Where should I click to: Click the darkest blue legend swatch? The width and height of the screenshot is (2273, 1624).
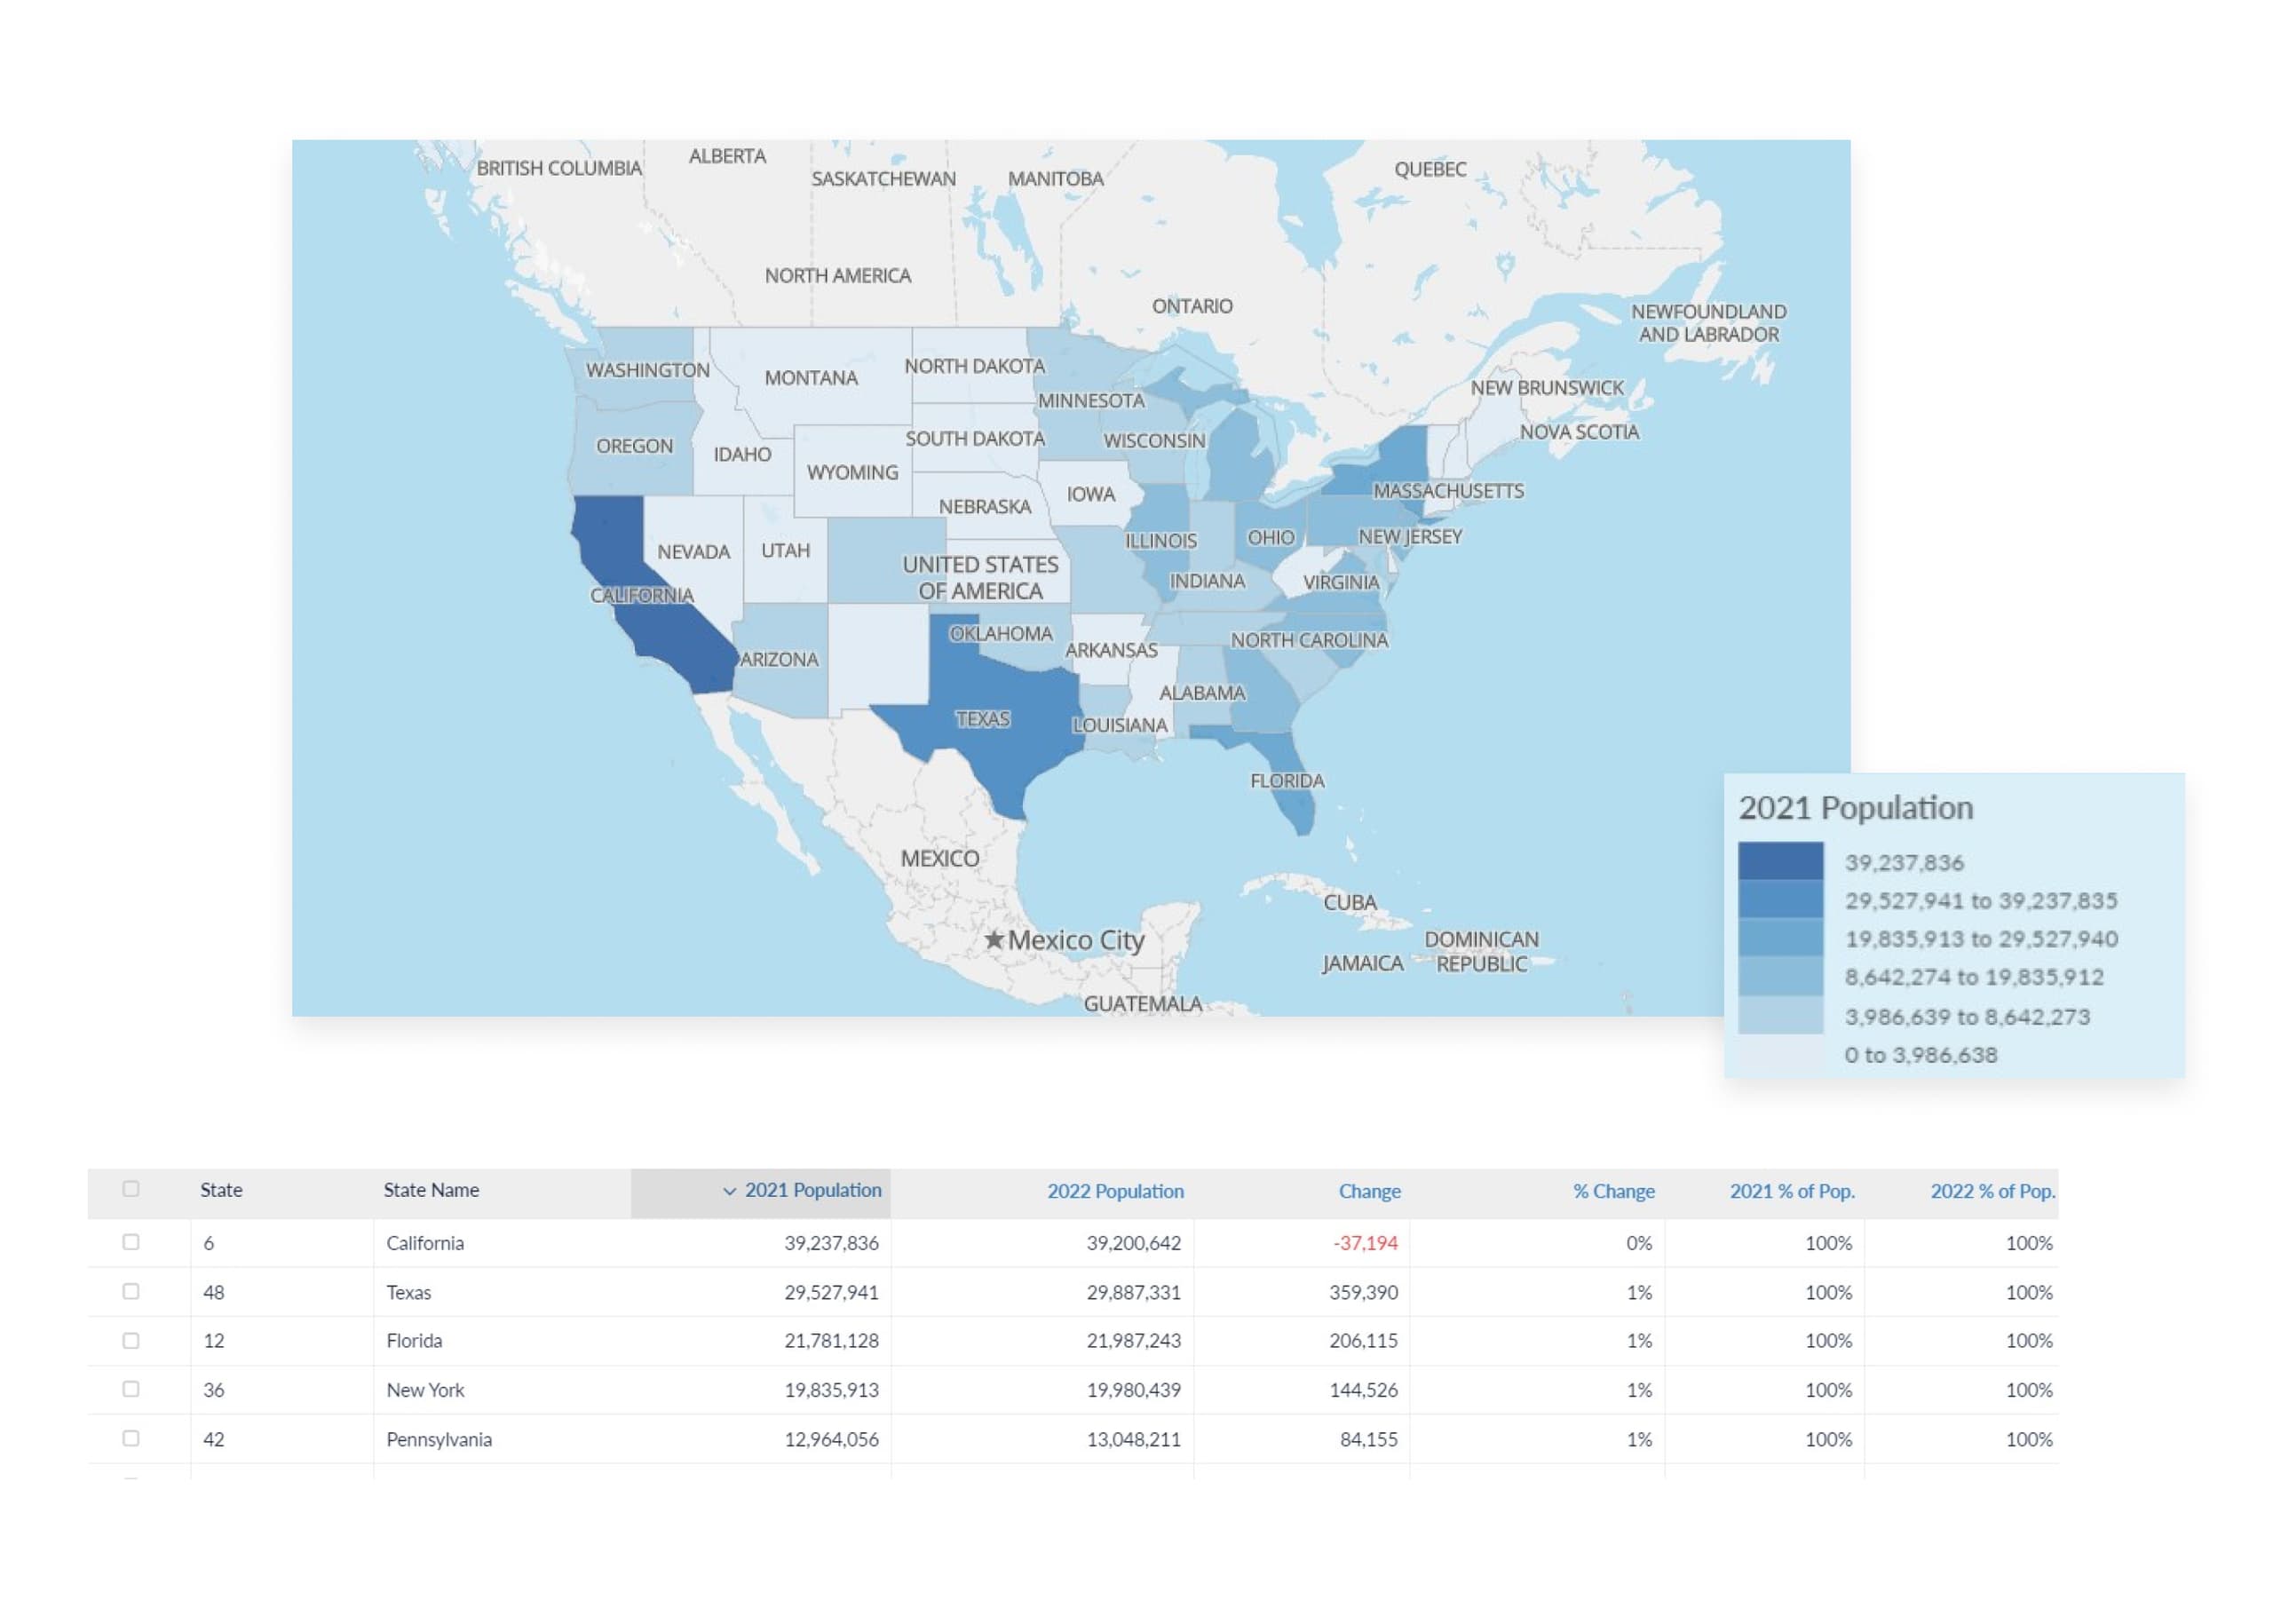pos(1779,861)
